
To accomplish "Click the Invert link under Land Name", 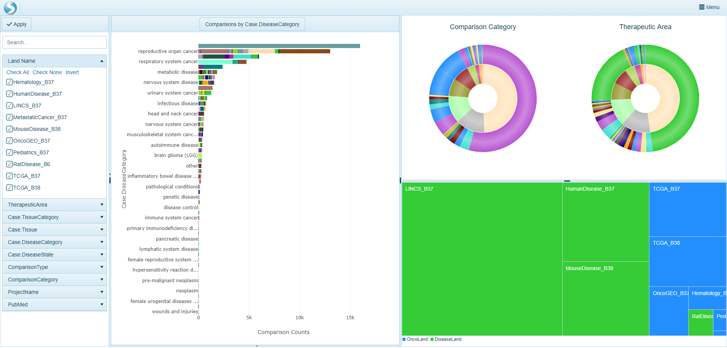I will point(72,72).
